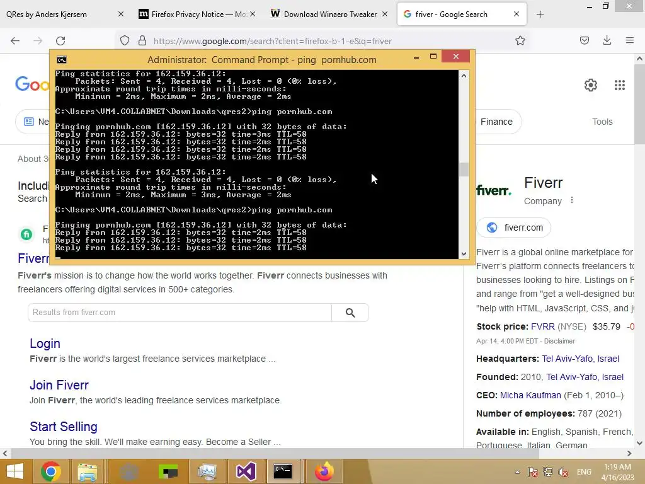The width and height of the screenshot is (645, 484).
Task: Close the Firefox Privacy Notice tab
Action: click(x=253, y=14)
